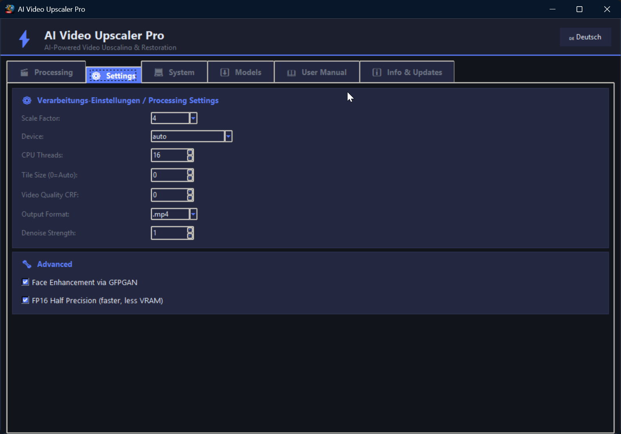Click the gear icon beside Processing Settings heading

pyautogui.click(x=27, y=101)
